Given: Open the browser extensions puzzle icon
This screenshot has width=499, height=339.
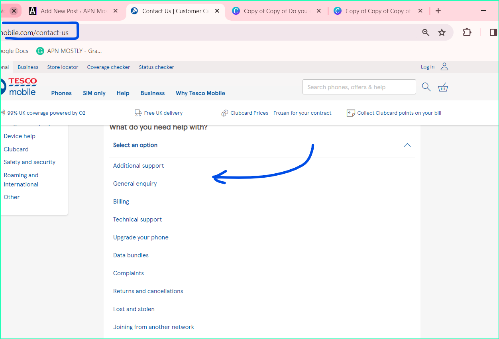Looking at the screenshot, I should point(467,32).
